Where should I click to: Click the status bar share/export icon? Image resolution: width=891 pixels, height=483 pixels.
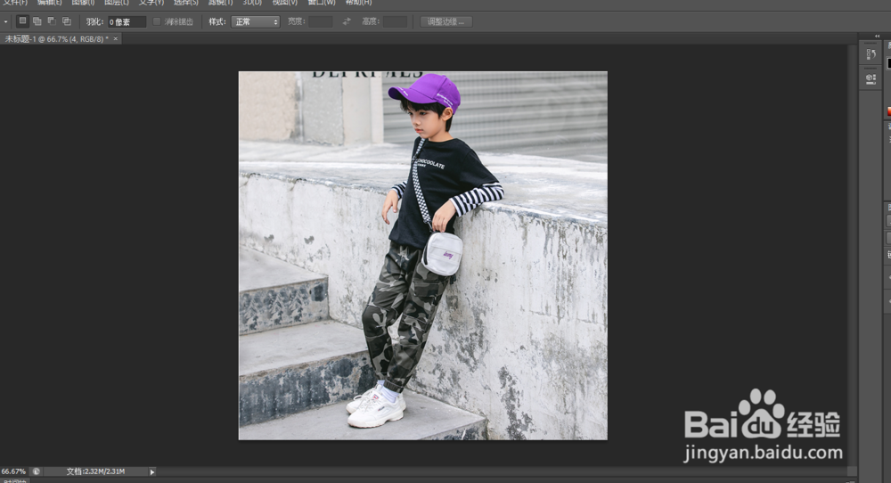coord(37,471)
